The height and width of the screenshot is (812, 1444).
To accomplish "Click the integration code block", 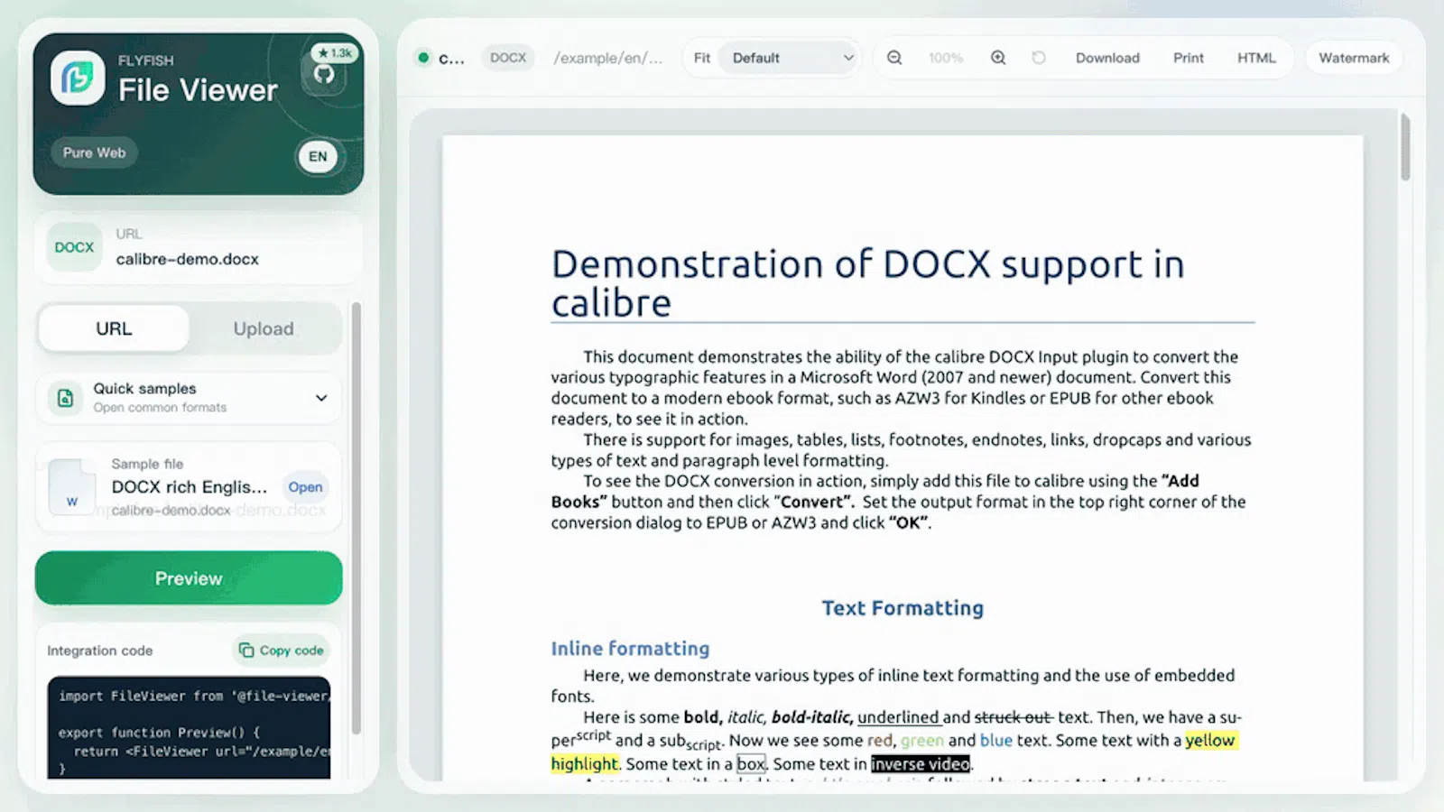I will [189, 727].
